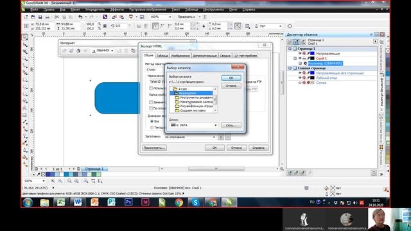
Task: Click the black color swatch of Слой 1 layer
Action: point(313,58)
